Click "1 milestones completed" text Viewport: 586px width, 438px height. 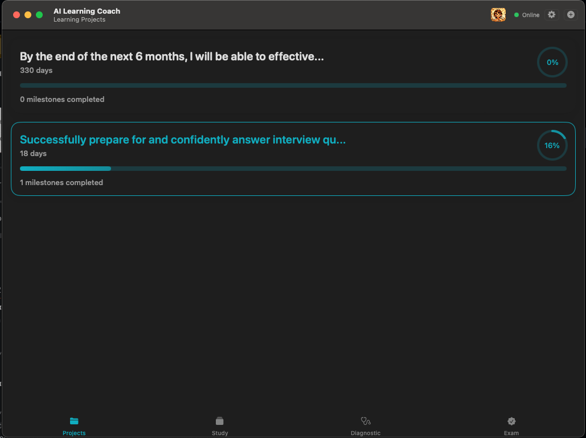coord(62,183)
